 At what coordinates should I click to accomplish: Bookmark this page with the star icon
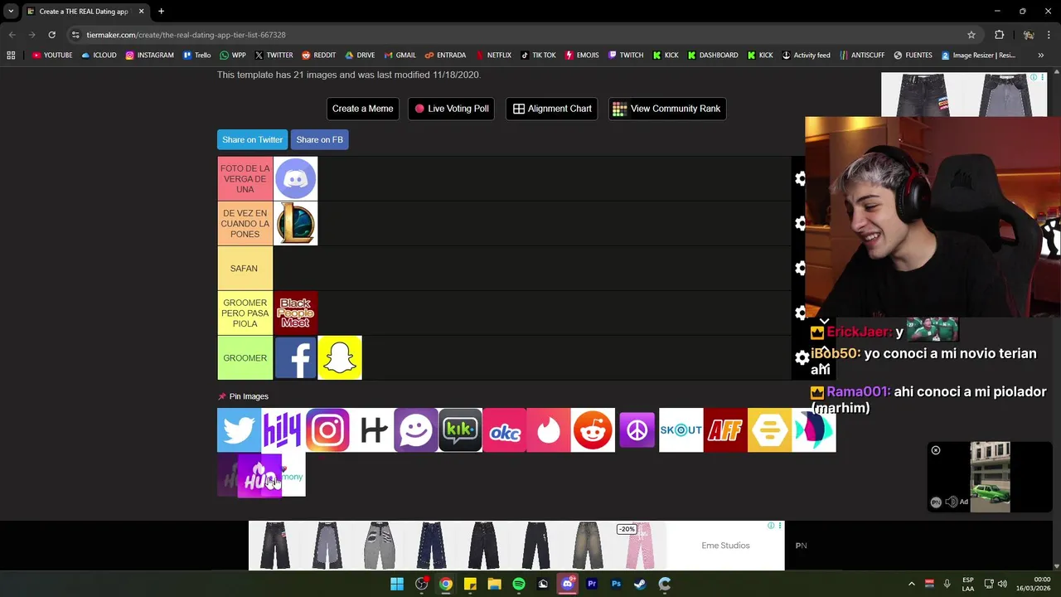point(971,35)
